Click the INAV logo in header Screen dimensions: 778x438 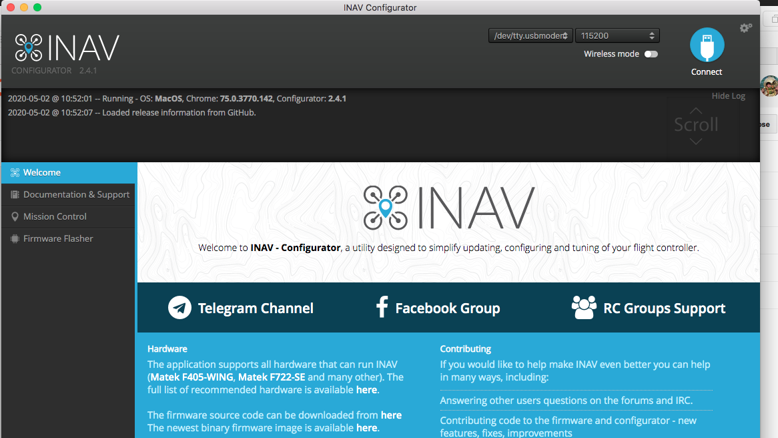coord(67,47)
